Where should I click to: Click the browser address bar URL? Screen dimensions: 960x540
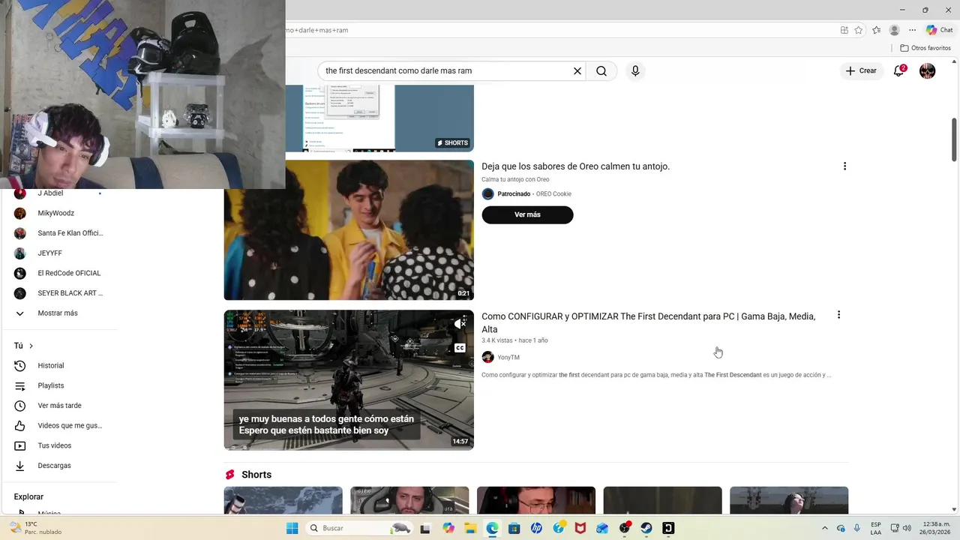point(317,30)
